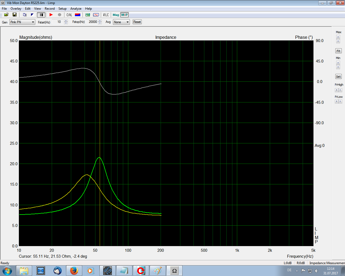Open Firefox from the Windows taskbar
This screenshot has width=345, height=276.
[x=74, y=271]
